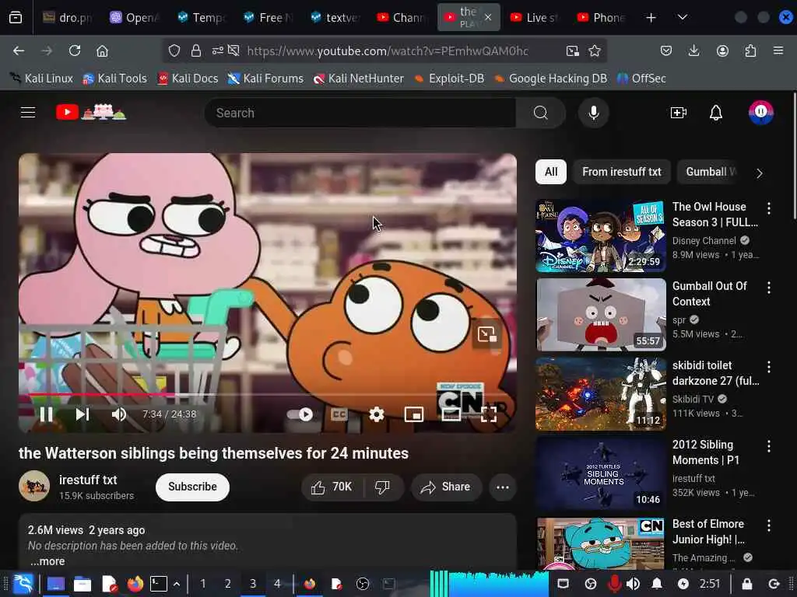Open a new browser tab with plus
The width and height of the screenshot is (797, 597).
[x=651, y=18]
